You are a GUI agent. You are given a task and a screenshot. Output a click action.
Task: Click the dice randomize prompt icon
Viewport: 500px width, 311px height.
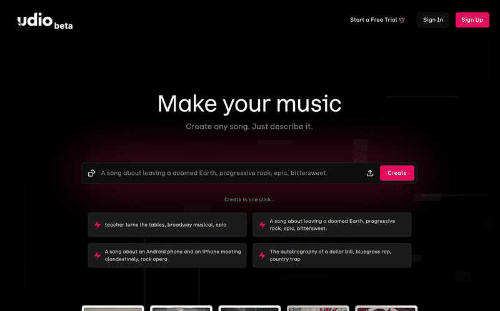(x=91, y=173)
